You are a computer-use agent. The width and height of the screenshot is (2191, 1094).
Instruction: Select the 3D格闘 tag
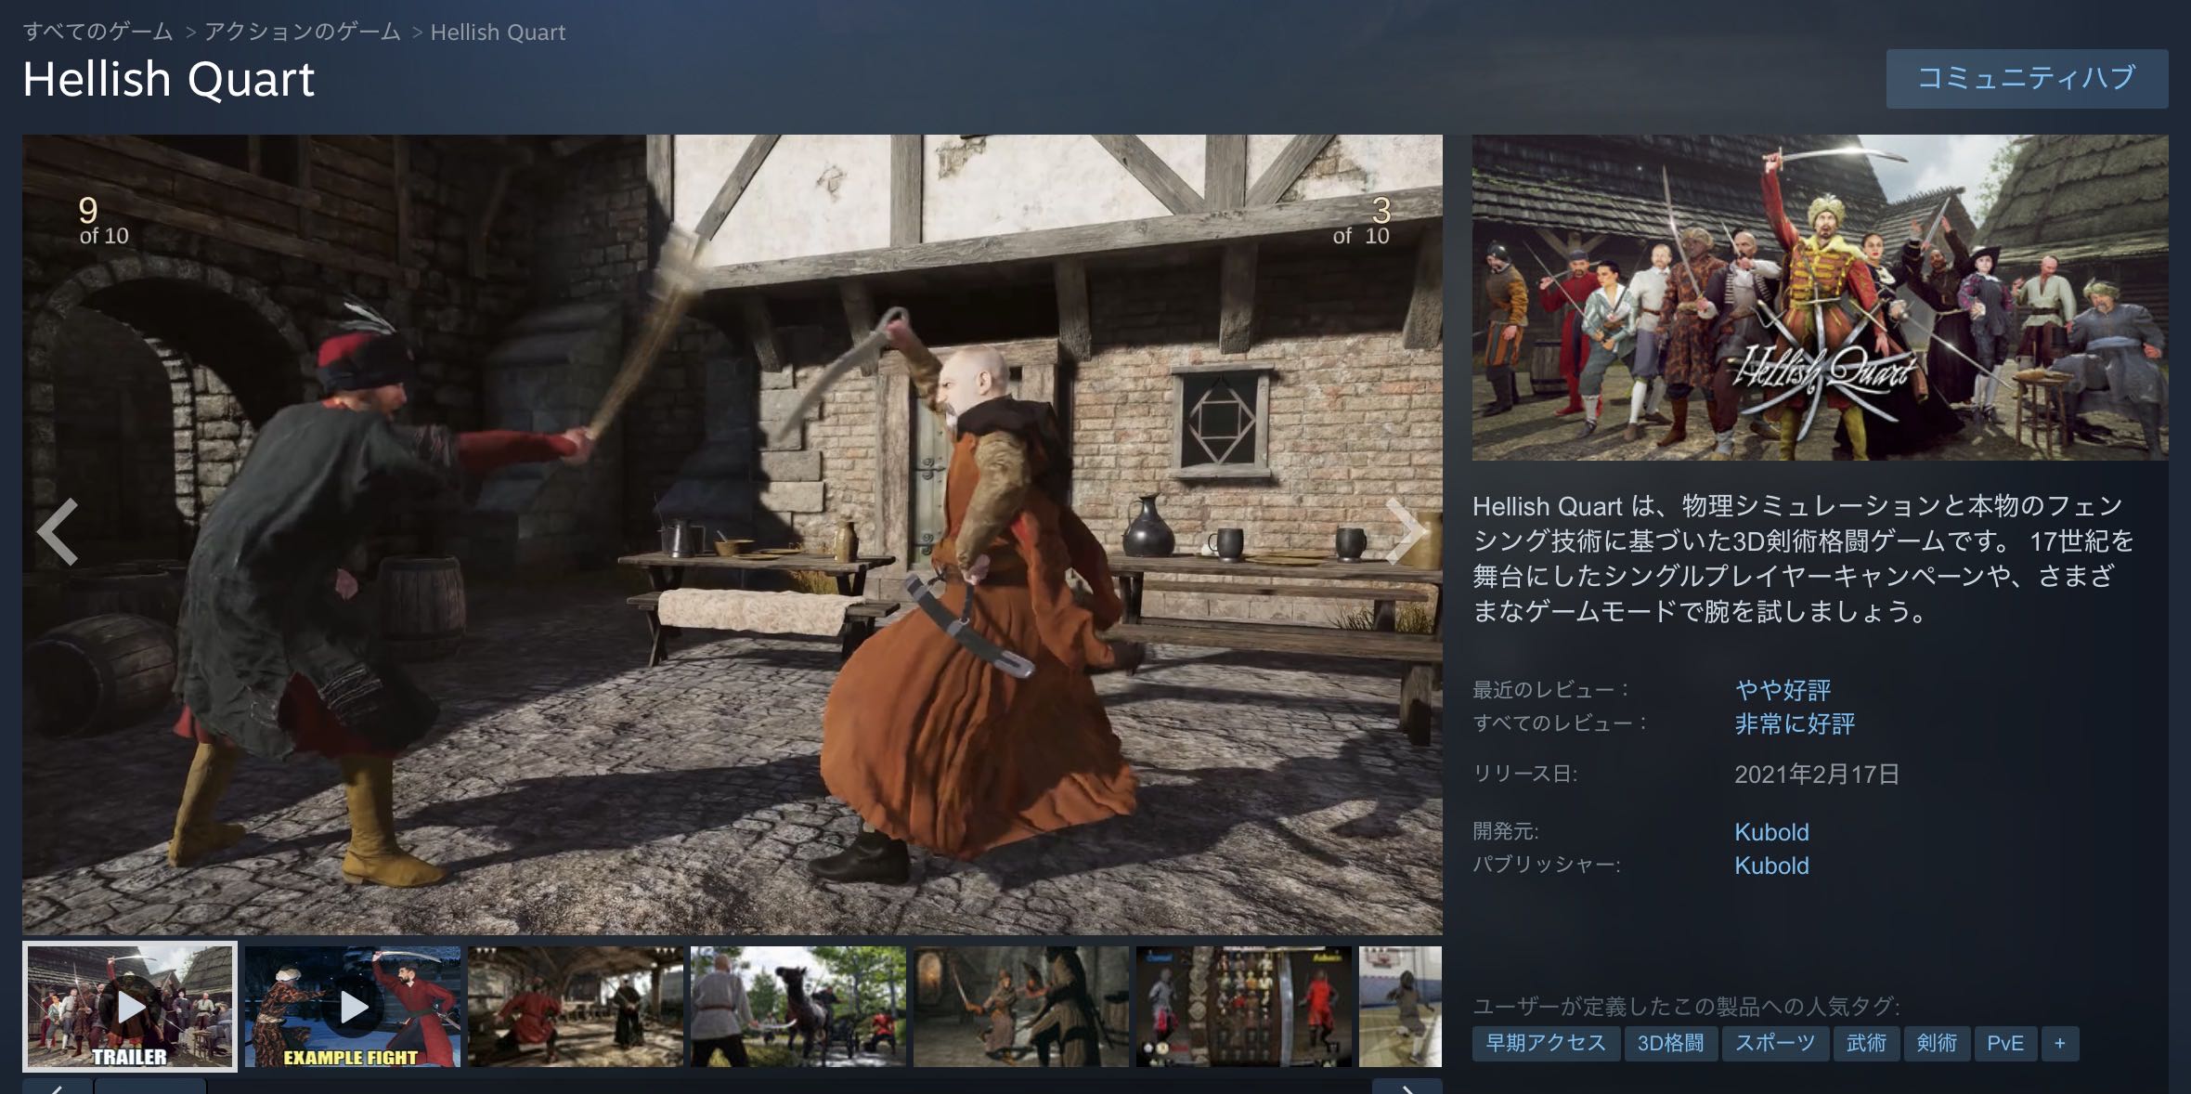[1670, 1043]
